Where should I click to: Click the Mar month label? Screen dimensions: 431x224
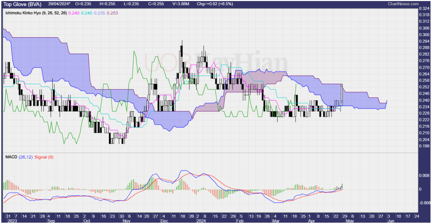pyautogui.click(x=276, y=221)
